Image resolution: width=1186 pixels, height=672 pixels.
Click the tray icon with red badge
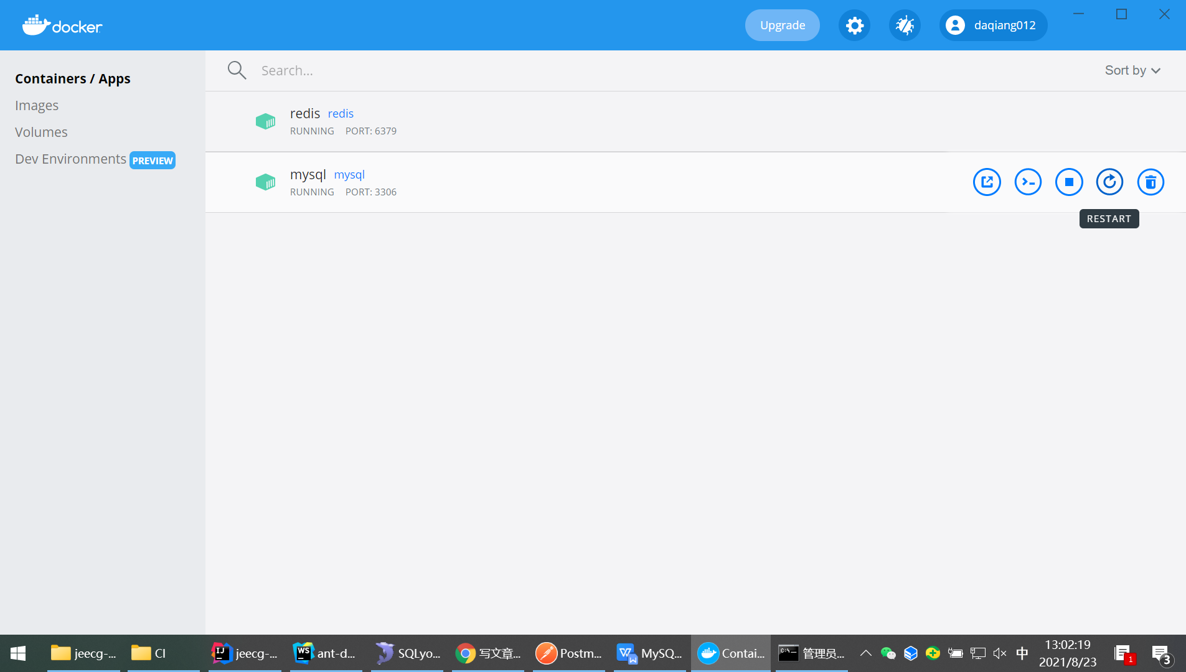(1124, 654)
